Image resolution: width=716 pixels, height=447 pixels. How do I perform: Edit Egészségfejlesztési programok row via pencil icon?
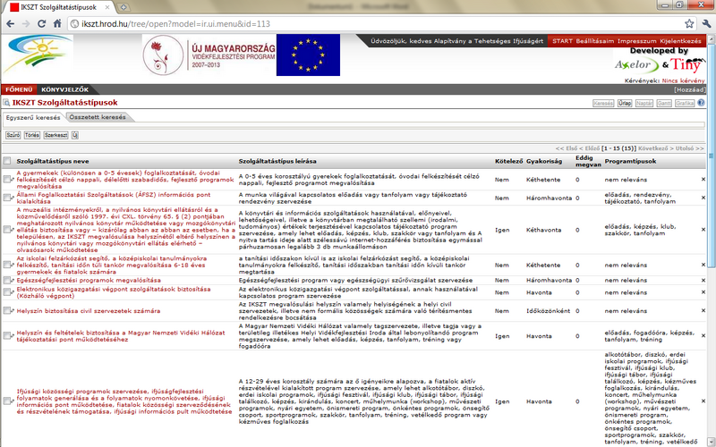tap(13, 280)
